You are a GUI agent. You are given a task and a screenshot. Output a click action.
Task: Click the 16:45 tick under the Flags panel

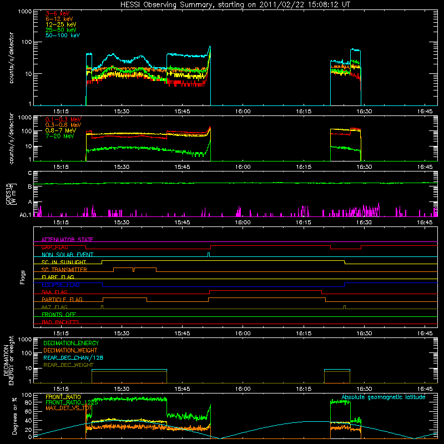425,334
